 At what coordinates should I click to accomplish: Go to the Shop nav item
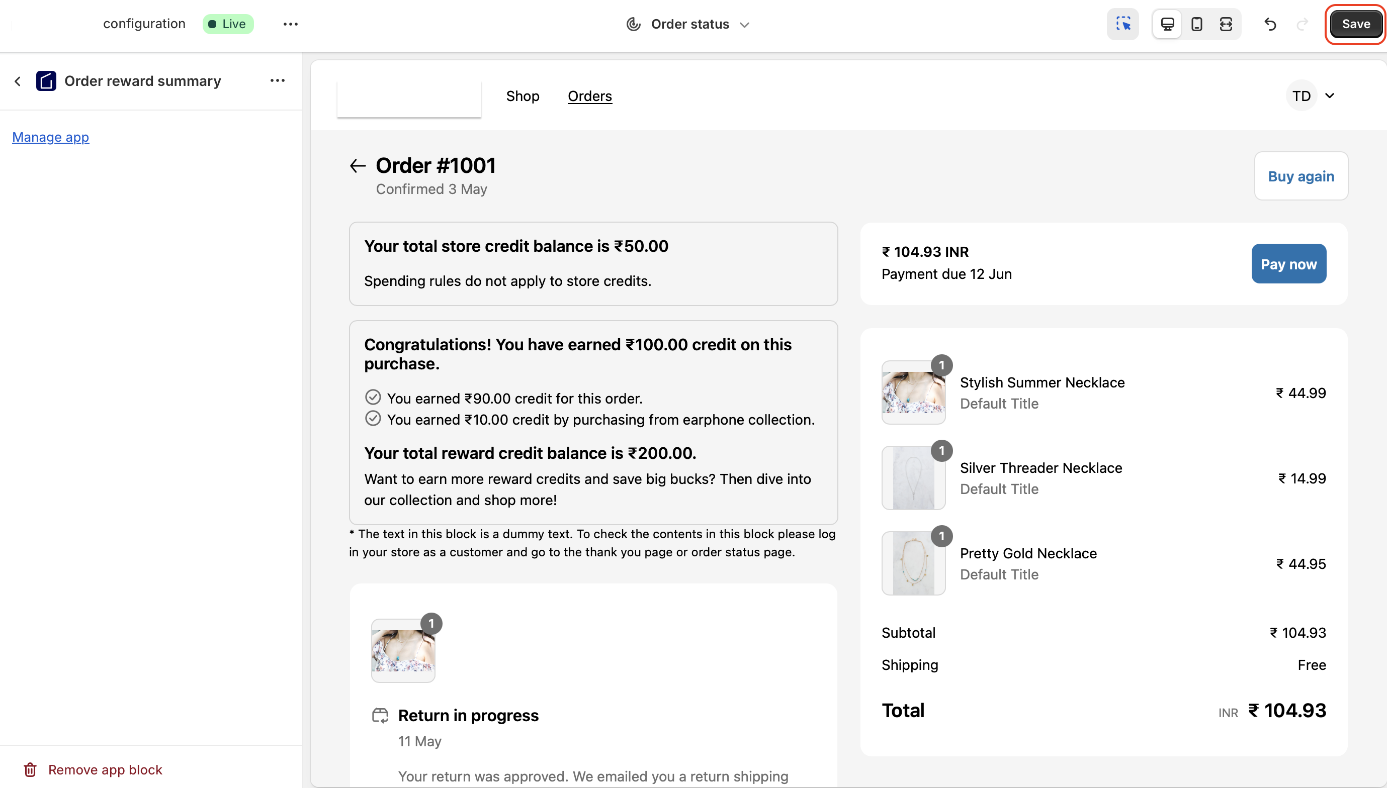click(x=522, y=96)
